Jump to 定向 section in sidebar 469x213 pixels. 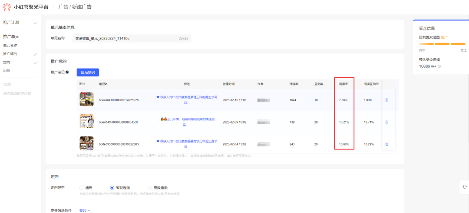pos(7,62)
